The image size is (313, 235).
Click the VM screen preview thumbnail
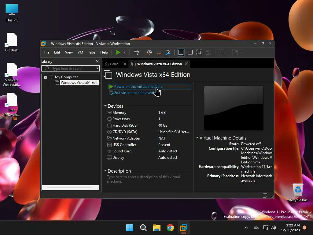click(233, 108)
